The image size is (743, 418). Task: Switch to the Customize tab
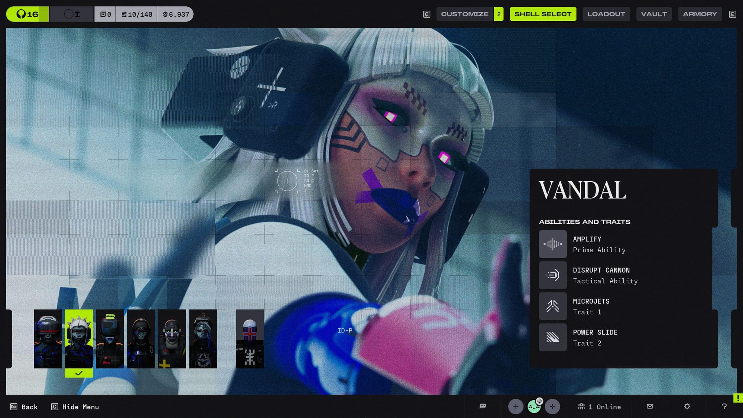pos(465,14)
